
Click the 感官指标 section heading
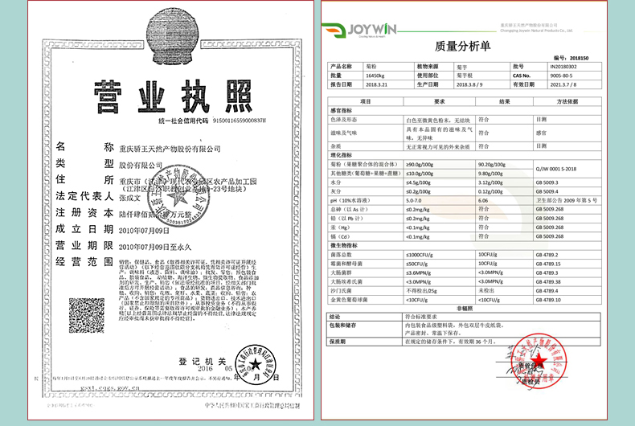pos(342,111)
